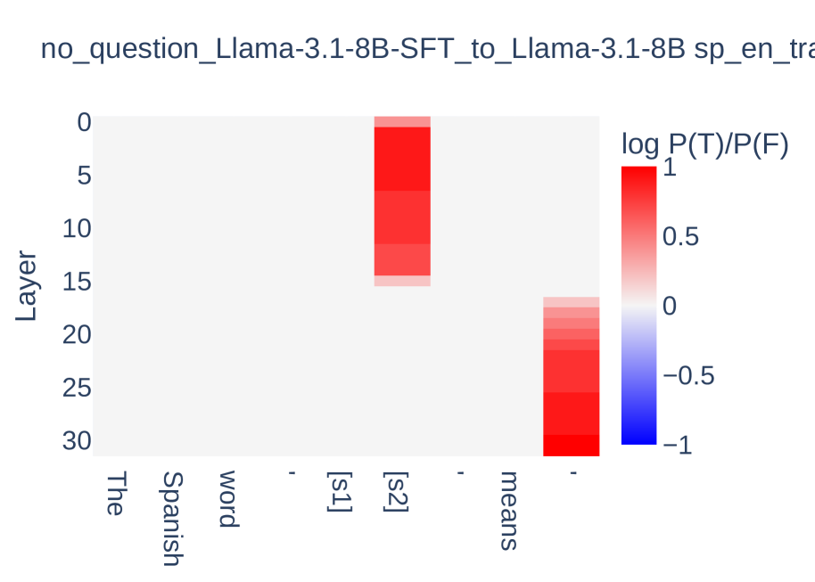The image size is (815, 582).
Task: Click the "word" x-axis label
Action: pos(227,498)
